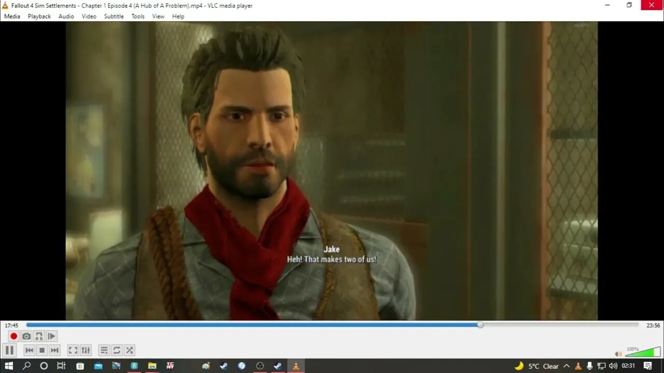Open File Explorer from the taskbar
This screenshot has width=664, height=373.
pyautogui.click(x=152, y=366)
